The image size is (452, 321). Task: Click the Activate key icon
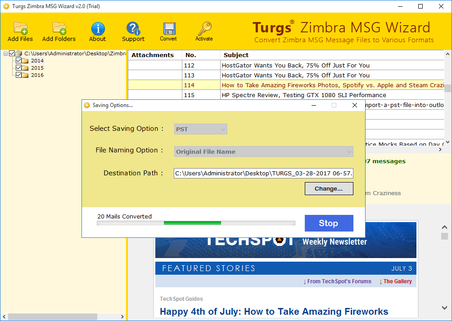(x=204, y=28)
